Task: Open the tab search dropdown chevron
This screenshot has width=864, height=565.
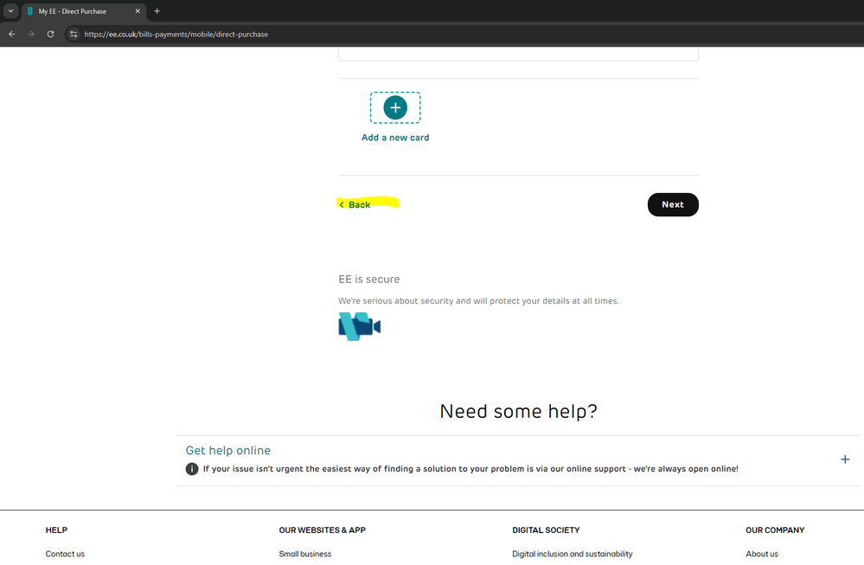Action: point(11,11)
